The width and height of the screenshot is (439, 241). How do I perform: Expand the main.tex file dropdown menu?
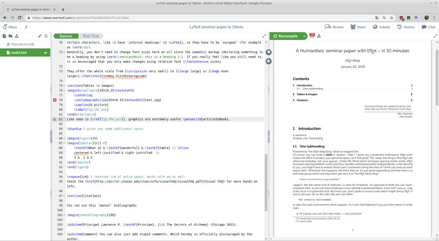coord(46,53)
